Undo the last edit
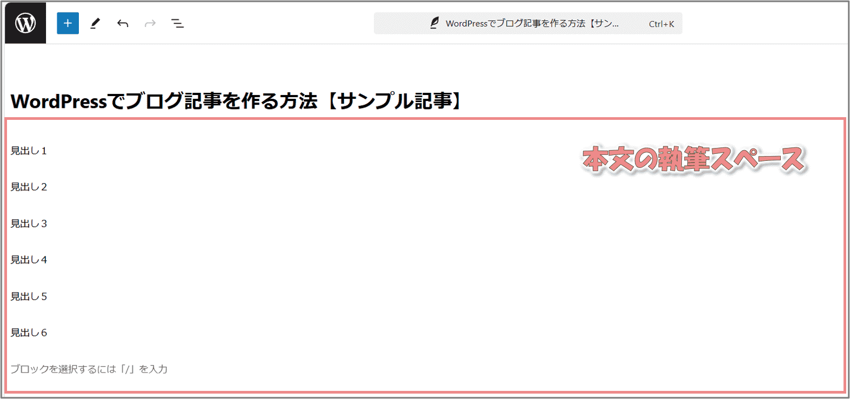 (123, 23)
